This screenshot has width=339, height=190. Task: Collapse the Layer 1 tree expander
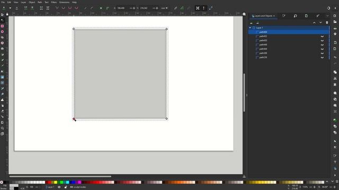coord(250,28)
